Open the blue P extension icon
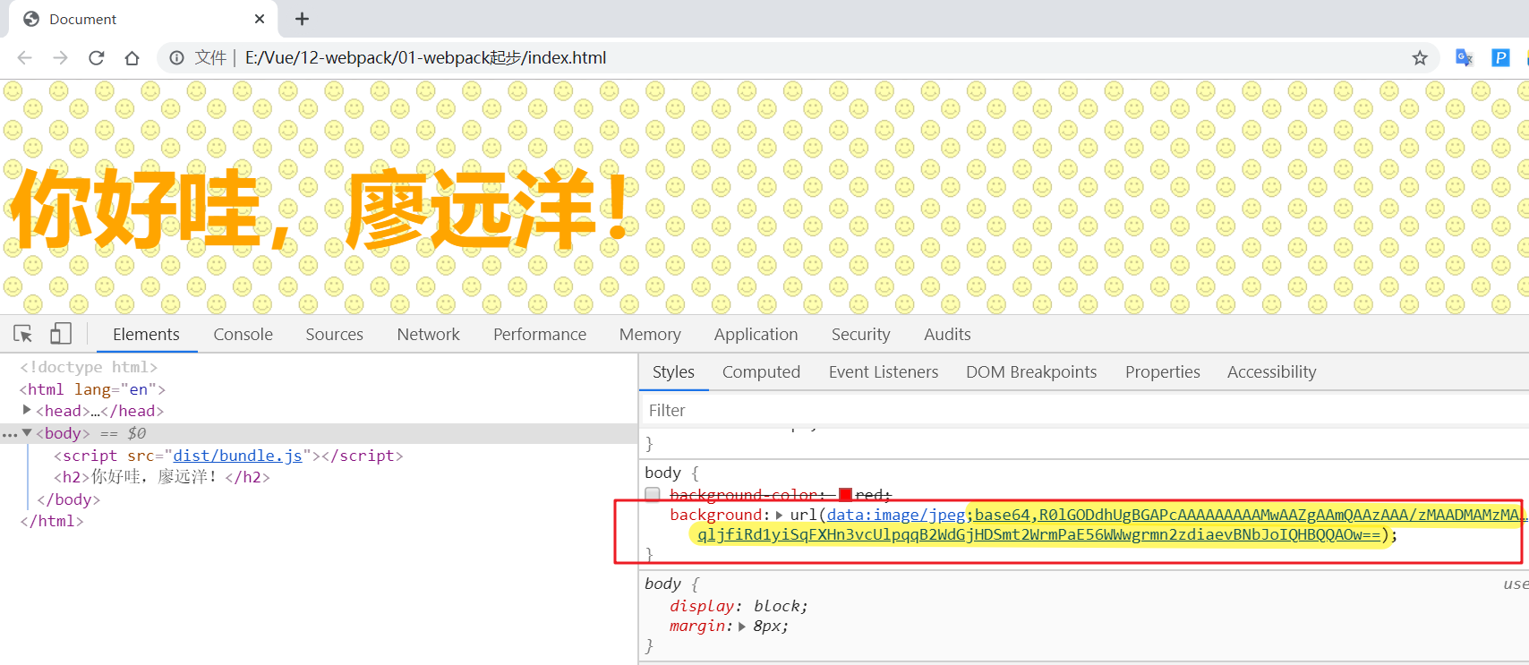 point(1500,57)
